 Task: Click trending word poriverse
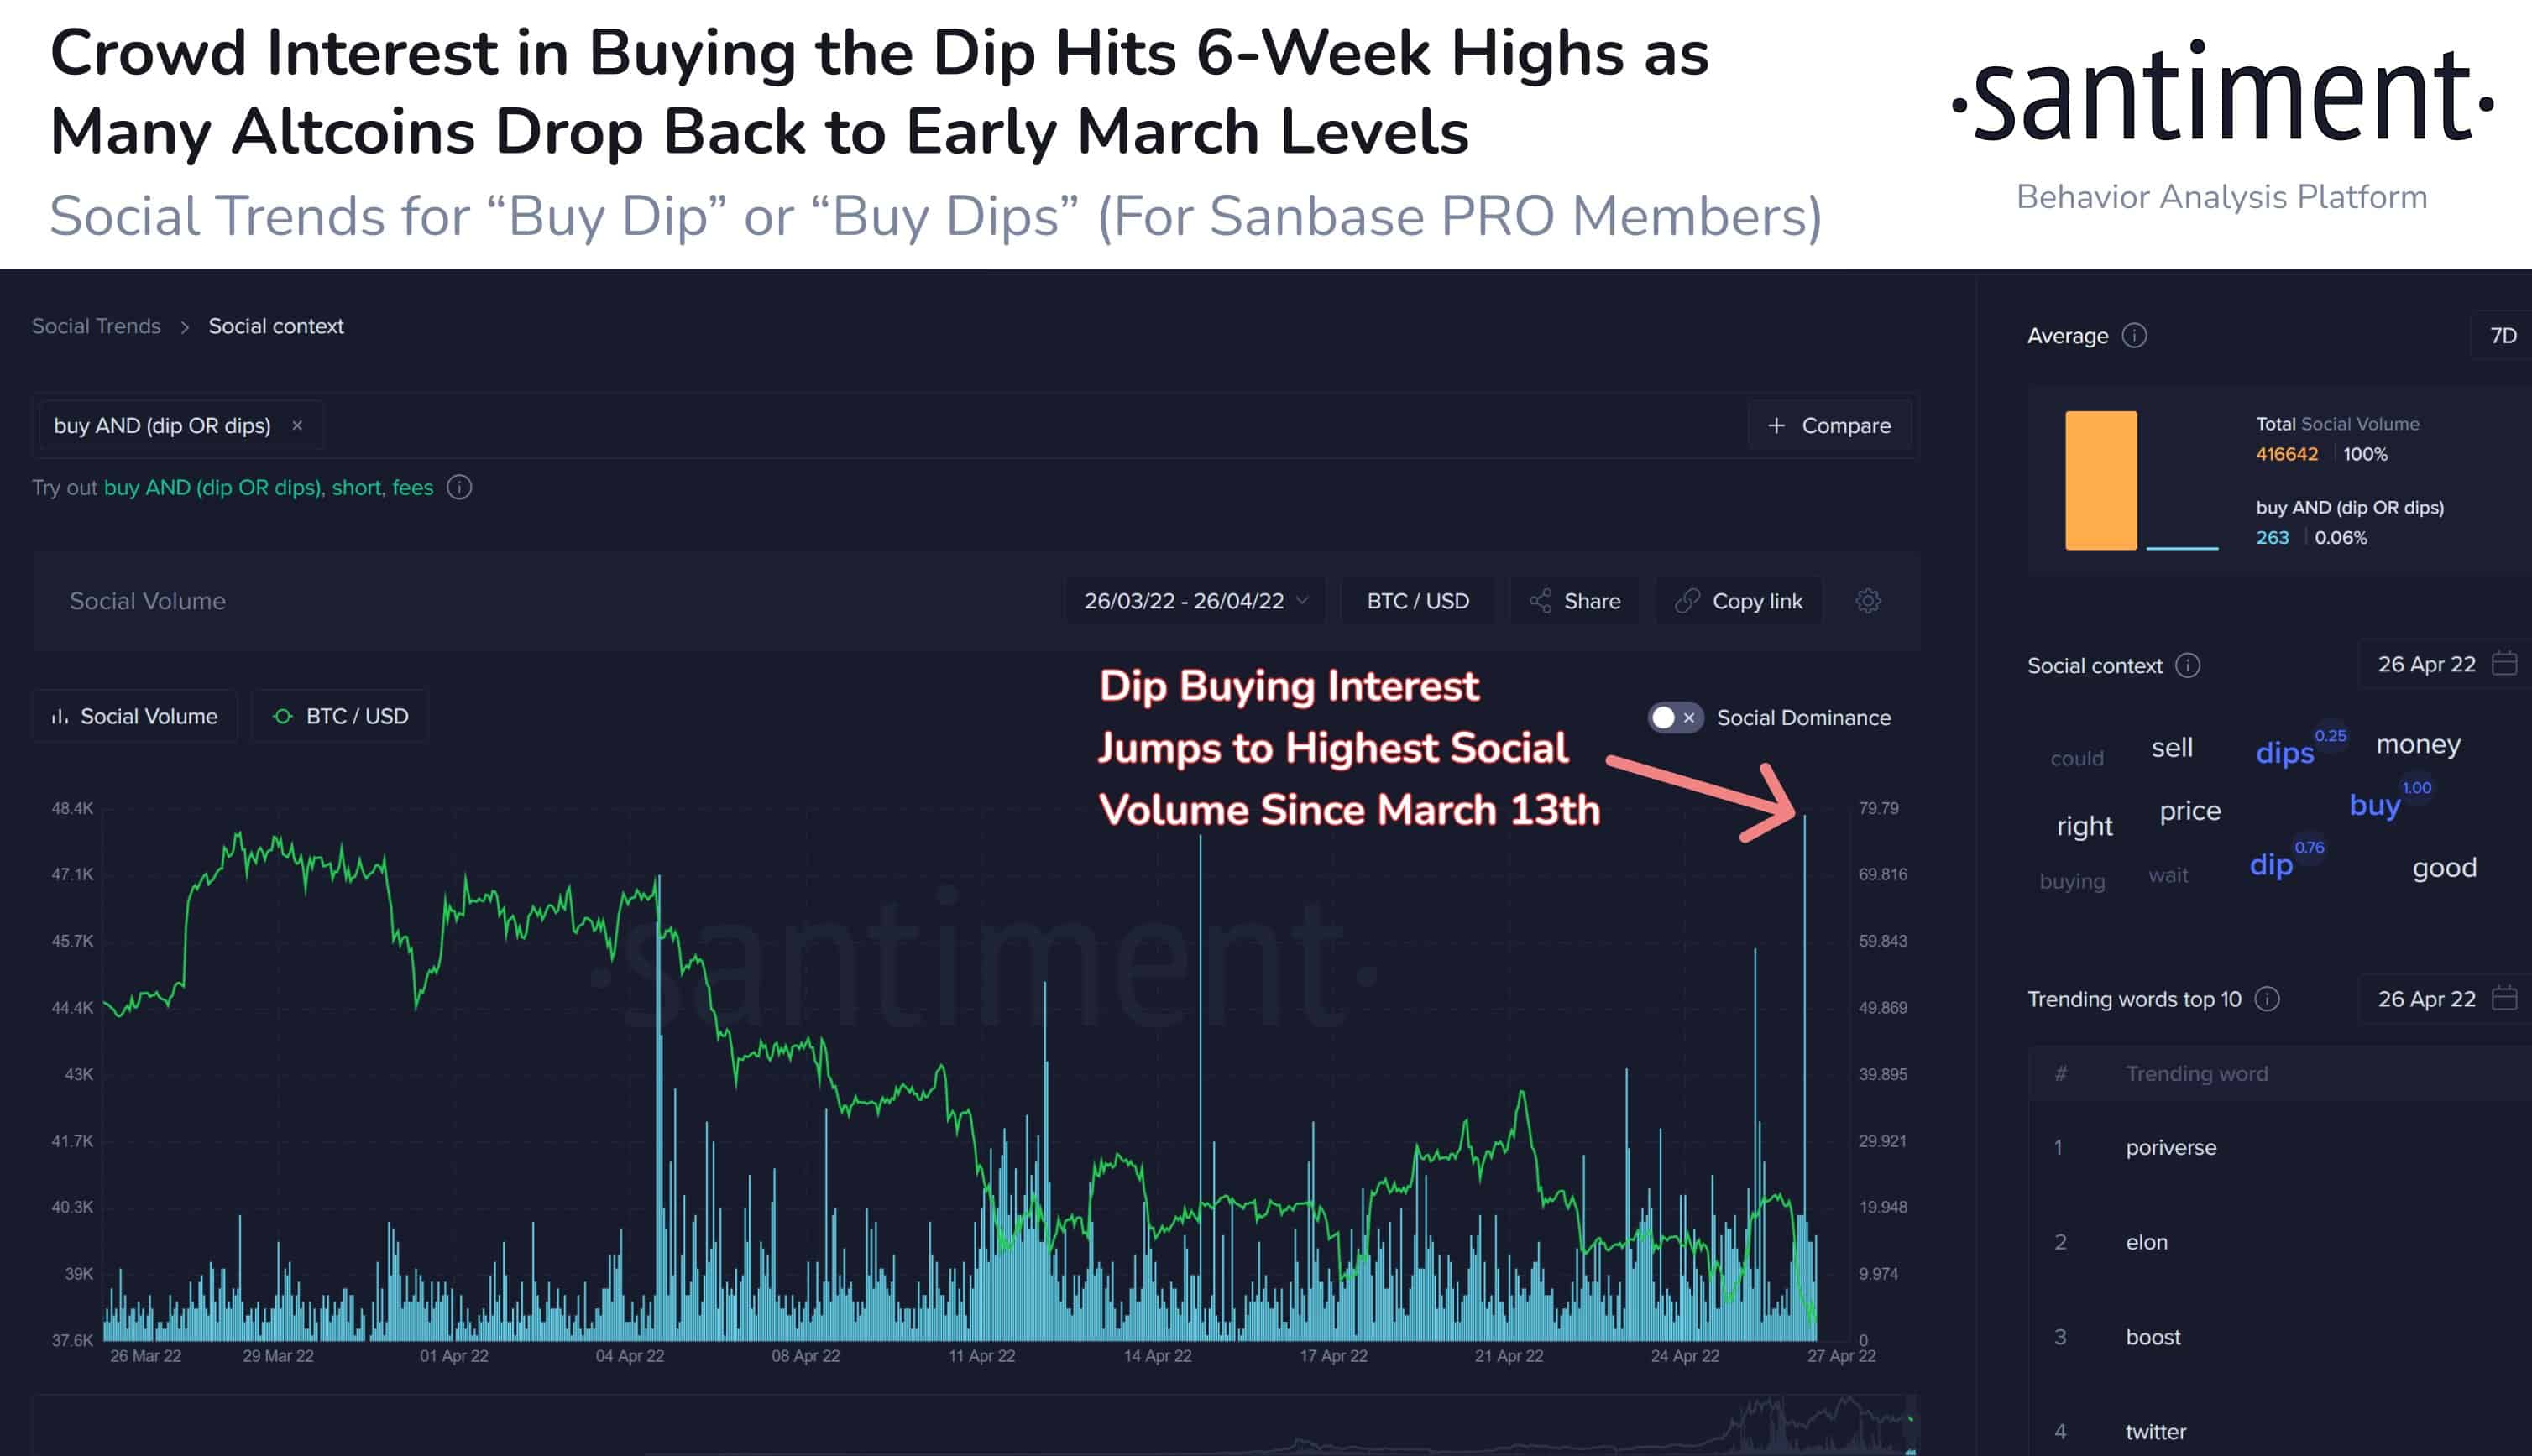pyautogui.click(x=2171, y=1148)
